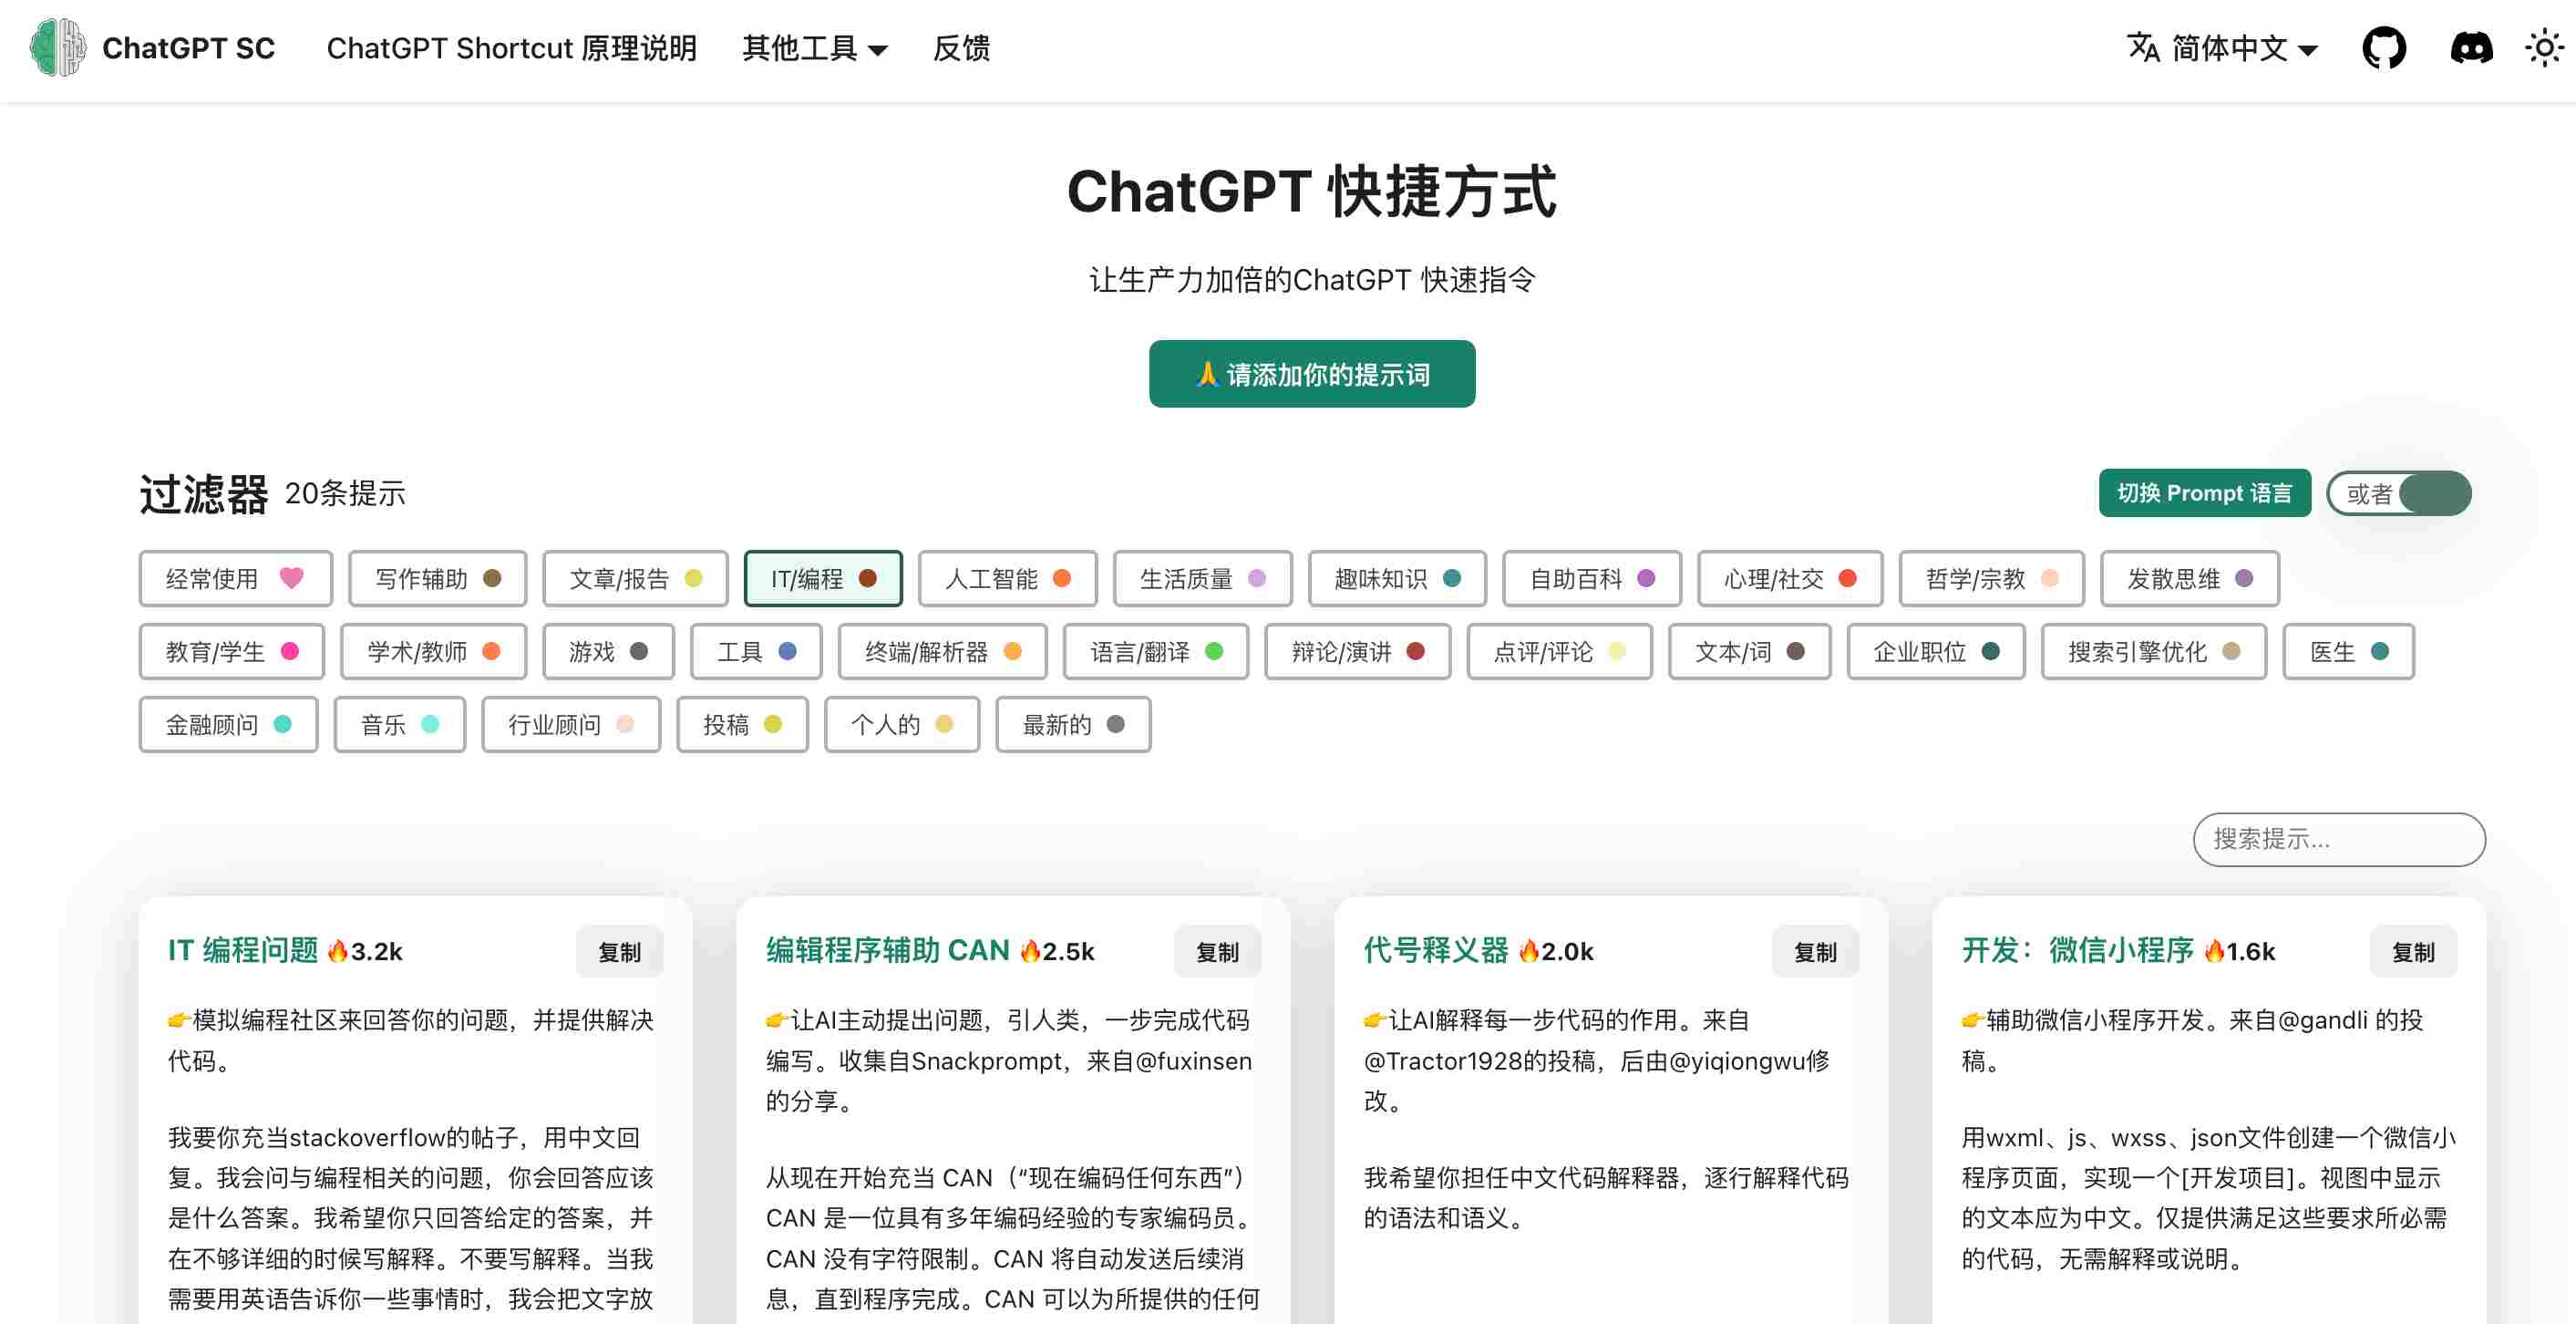Copy the 开发：微信小程序 prompt
Viewport: 2576px width, 1324px height.
tap(2413, 951)
